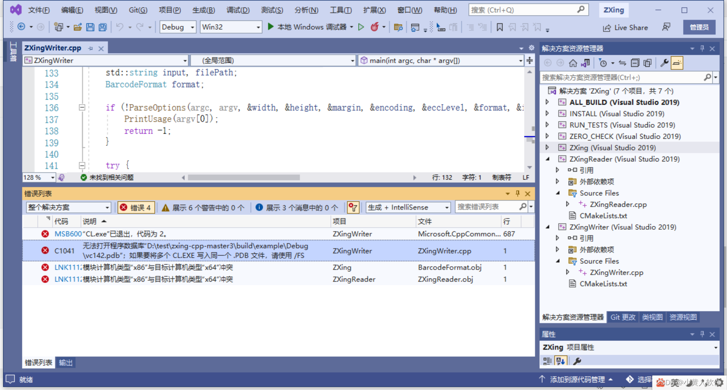
Task: Toggle a bookmark using the bookmark icon
Action: coord(499,27)
